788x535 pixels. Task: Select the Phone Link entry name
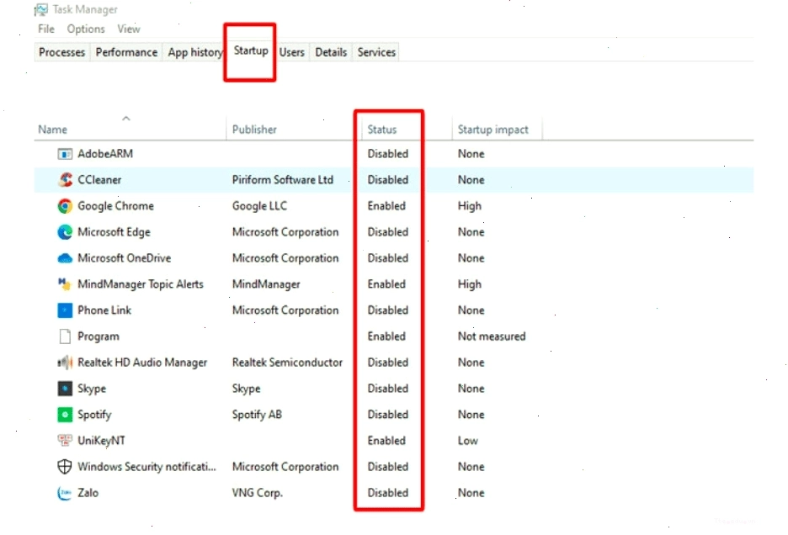coord(104,310)
